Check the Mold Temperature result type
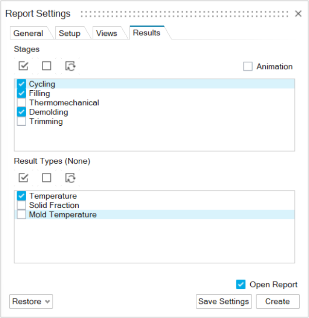 [x=21, y=215]
